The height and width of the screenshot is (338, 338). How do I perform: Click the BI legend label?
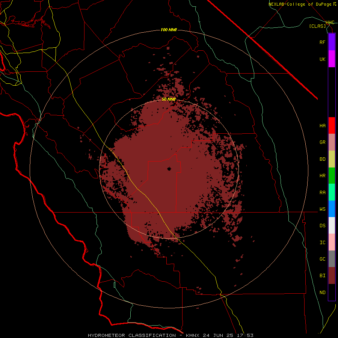322,276
